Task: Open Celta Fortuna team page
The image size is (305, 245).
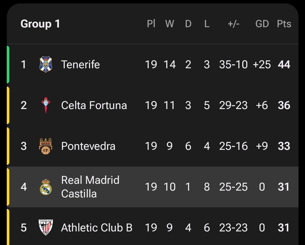Action: pos(94,105)
